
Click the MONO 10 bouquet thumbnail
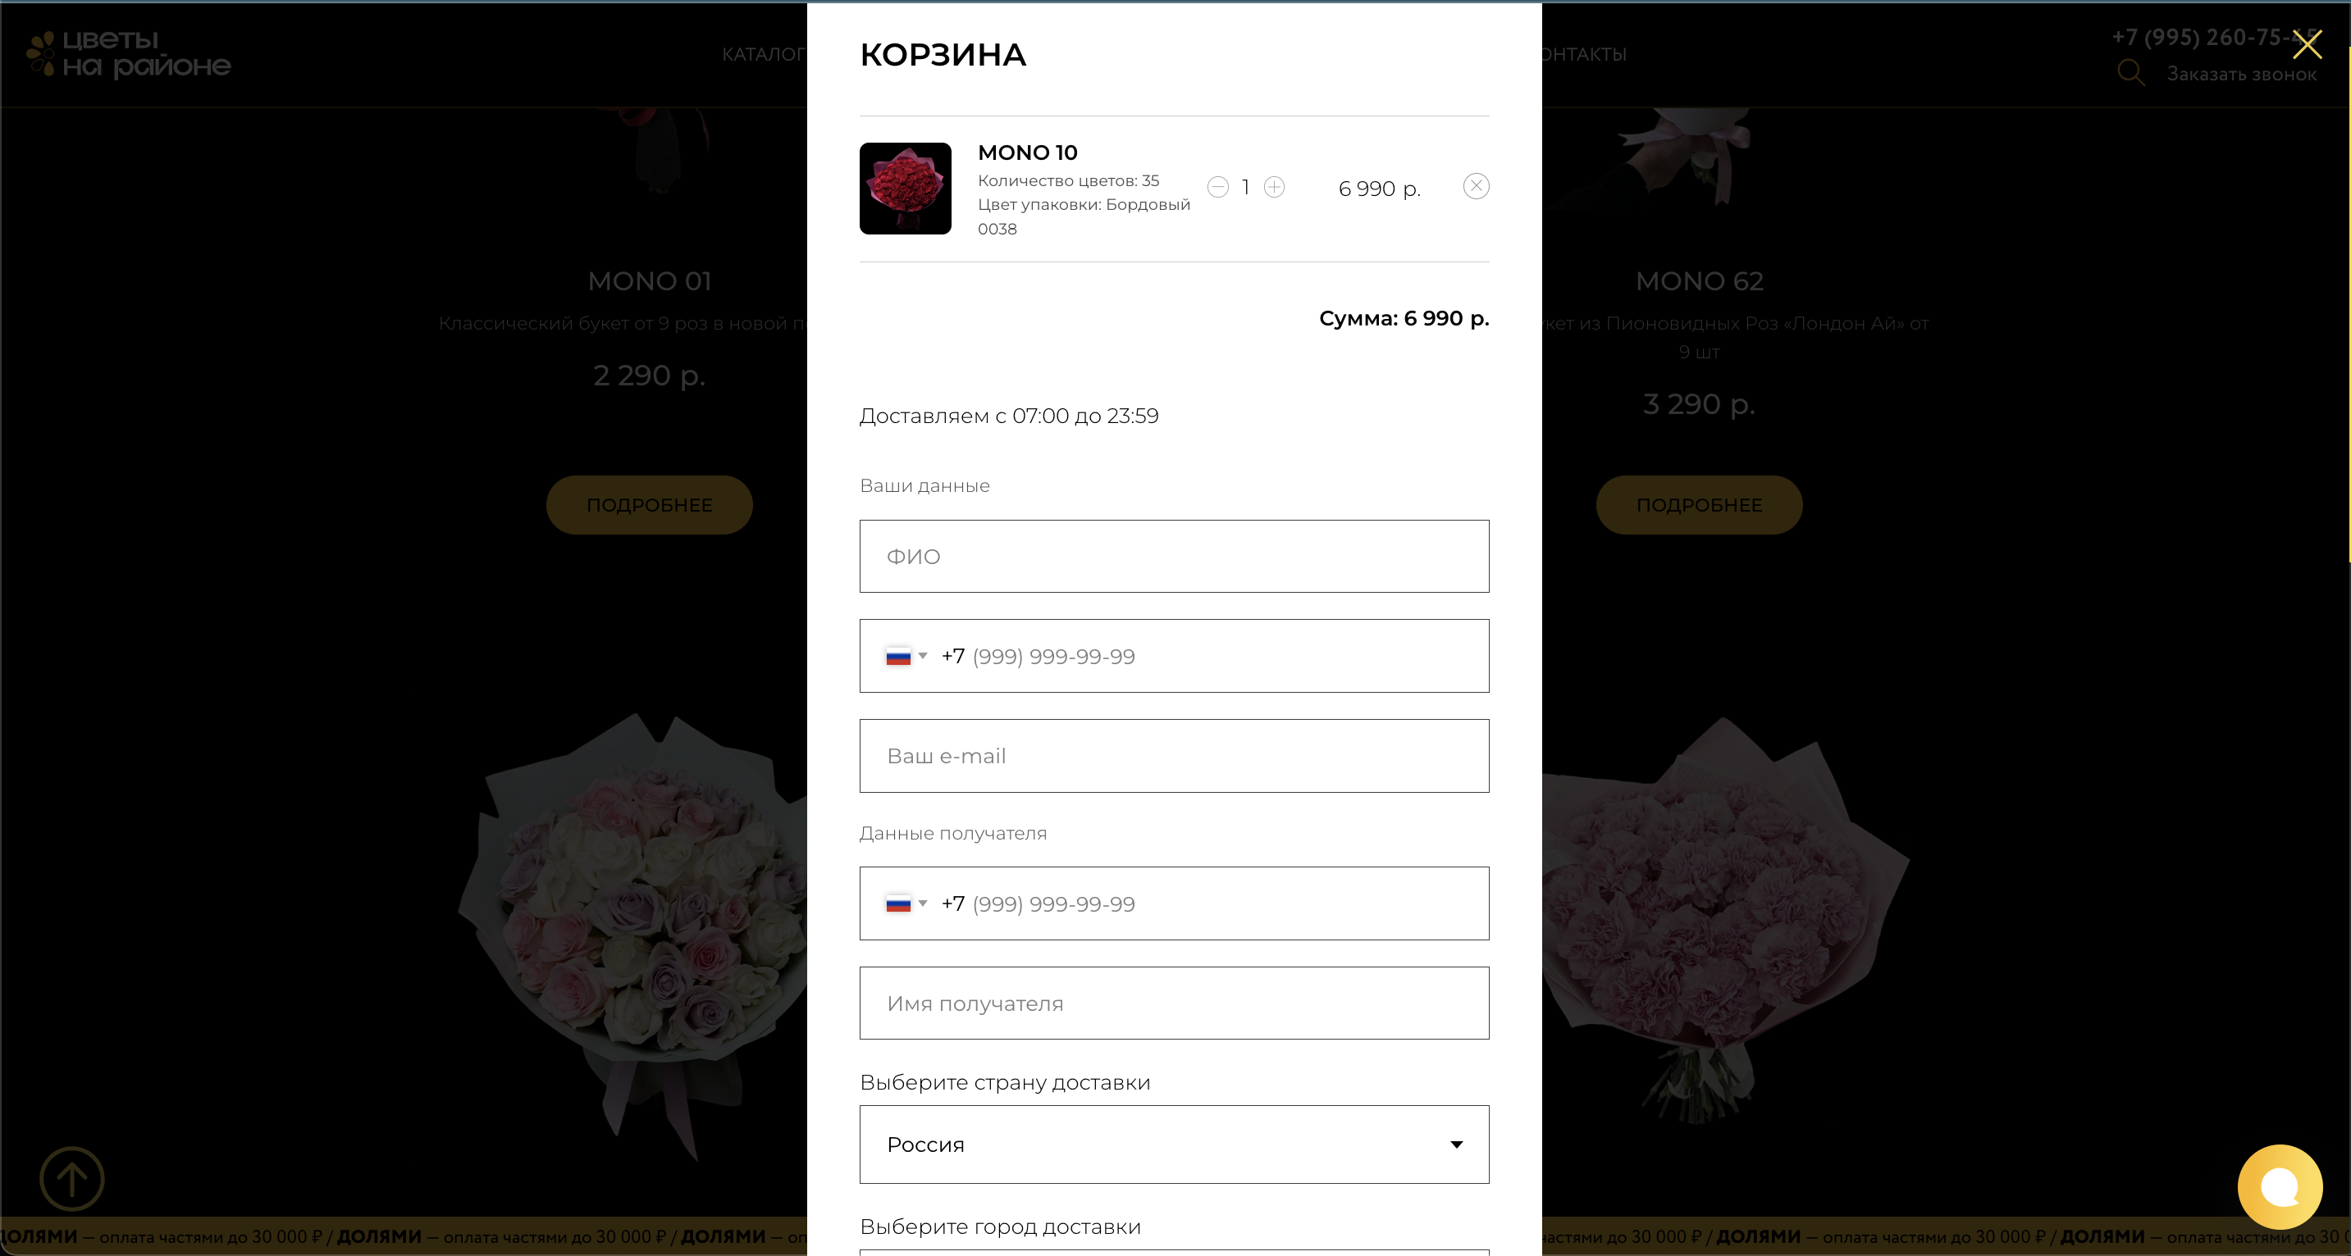click(x=906, y=188)
